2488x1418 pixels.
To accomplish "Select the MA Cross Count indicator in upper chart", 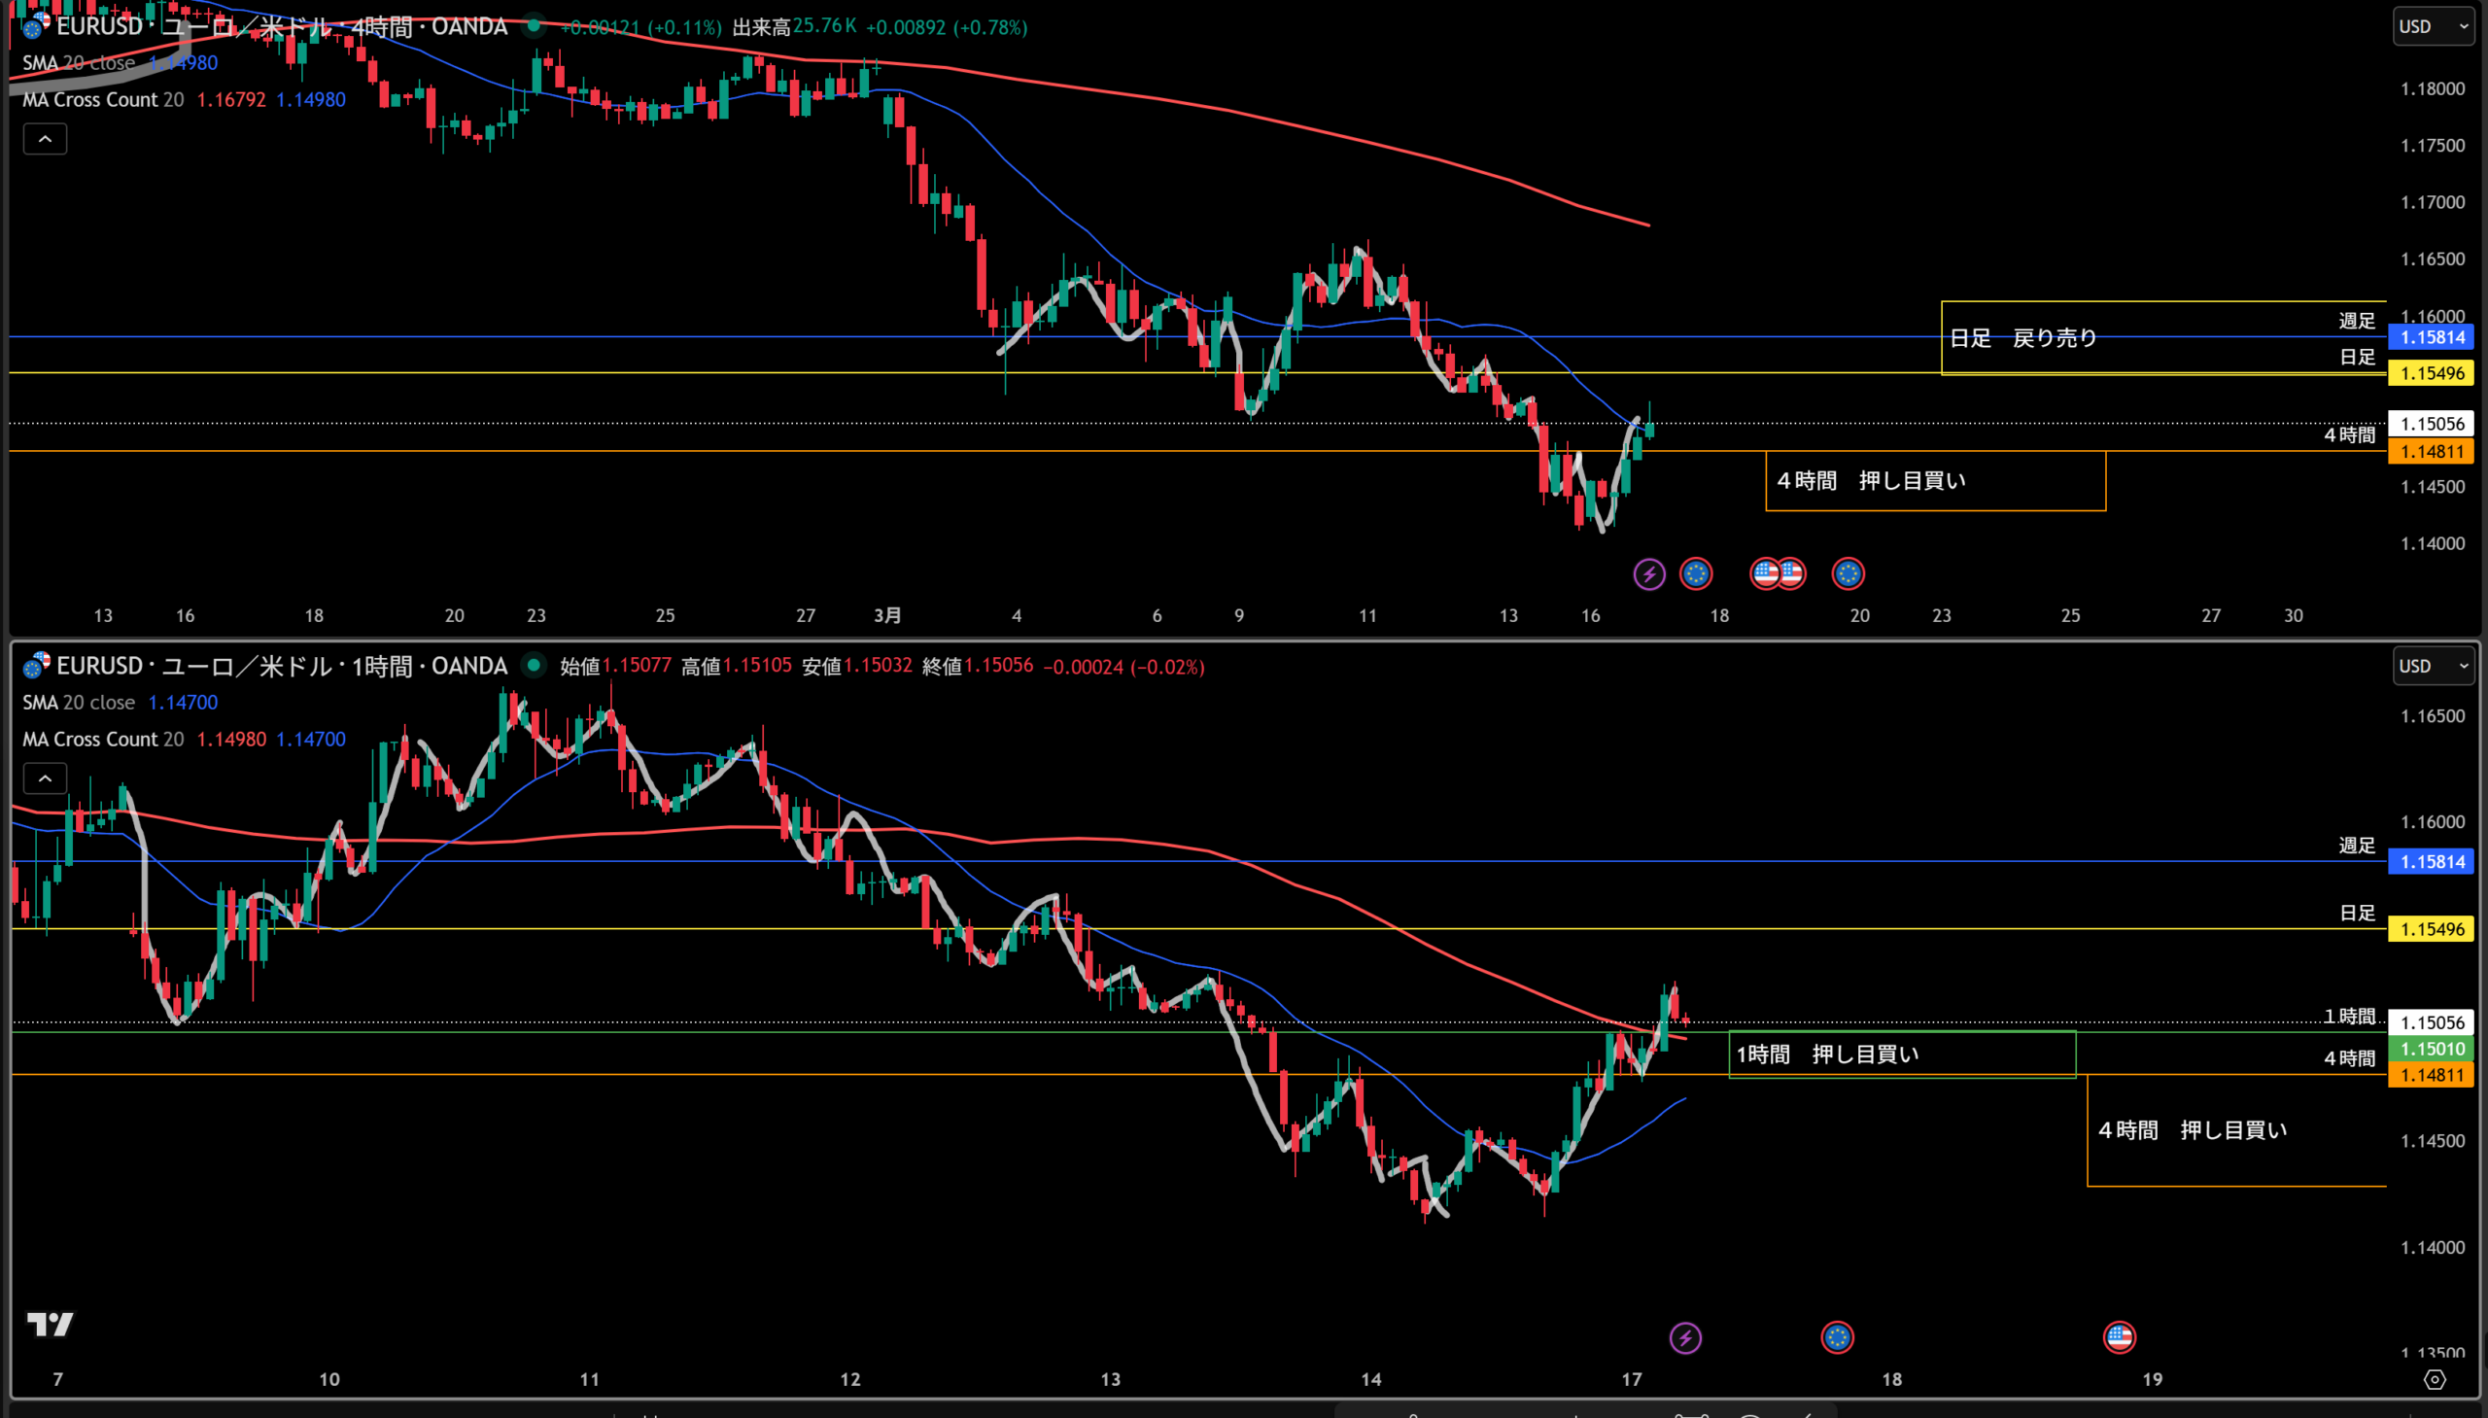I will point(89,99).
